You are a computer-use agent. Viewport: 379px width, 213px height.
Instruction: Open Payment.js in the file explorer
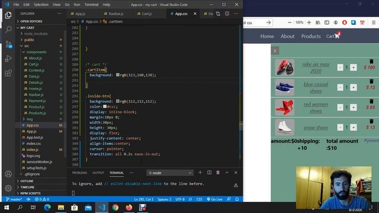point(37,101)
